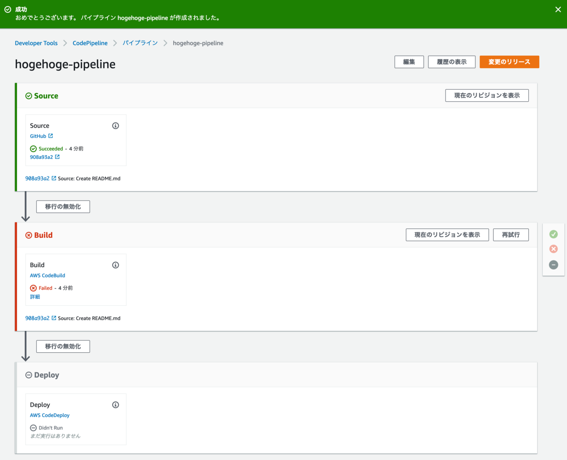Click the 編集 button
Viewport: 567px width, 460px height.
(409, 62)
